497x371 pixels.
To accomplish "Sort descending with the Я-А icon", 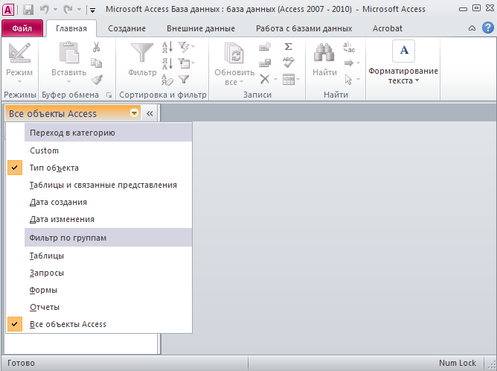I will click(x=167, y=63).
